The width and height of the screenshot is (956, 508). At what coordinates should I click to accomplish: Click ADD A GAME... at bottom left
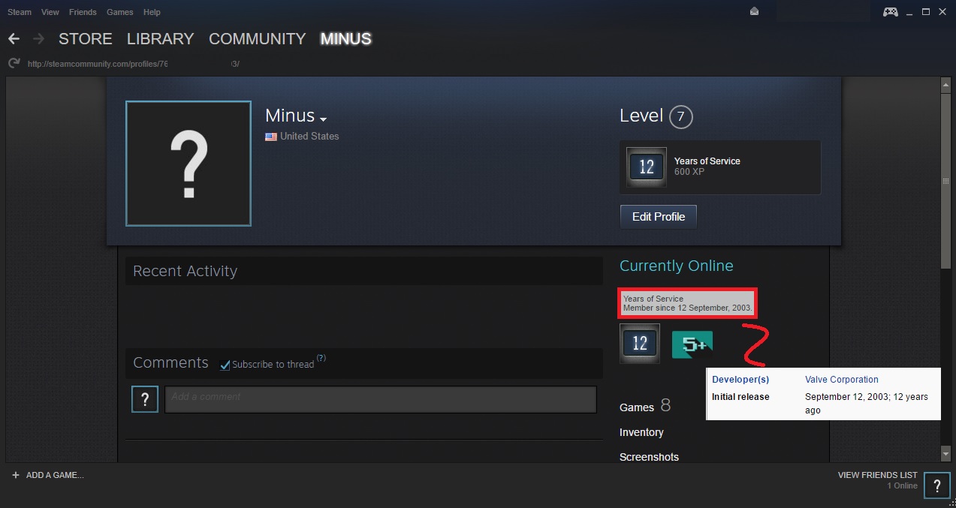pyautogui.click(x=55, y=475)
